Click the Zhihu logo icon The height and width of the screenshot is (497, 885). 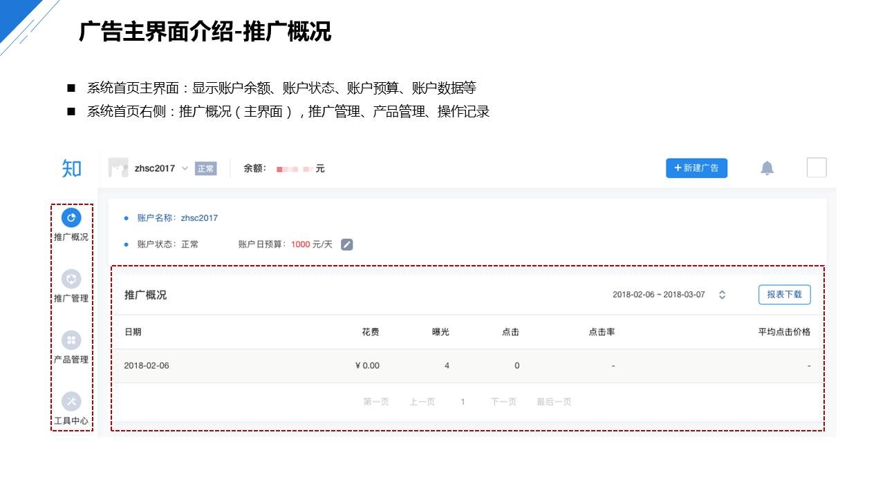click(71, 168)
